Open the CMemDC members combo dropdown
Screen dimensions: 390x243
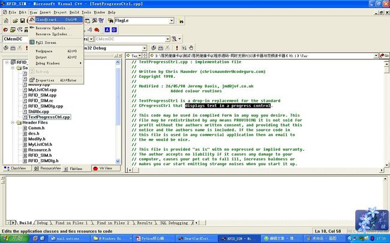(167, 39)
